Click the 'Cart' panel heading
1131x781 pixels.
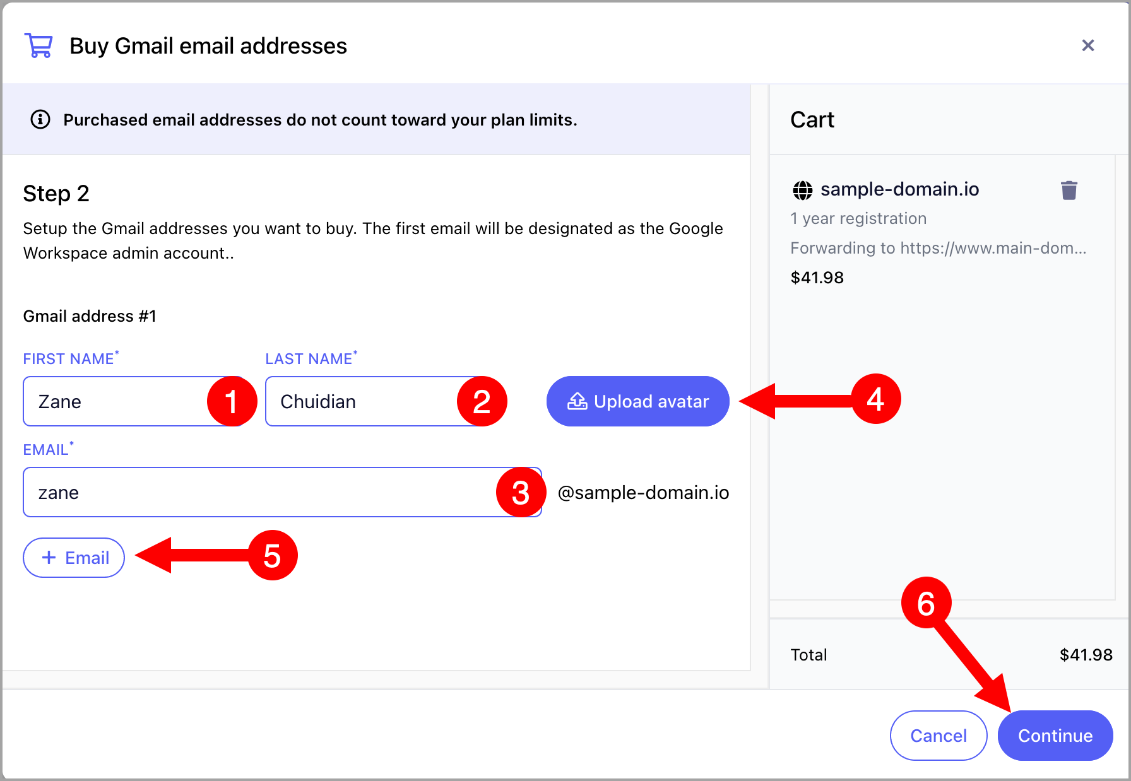(x=812, y=120)
